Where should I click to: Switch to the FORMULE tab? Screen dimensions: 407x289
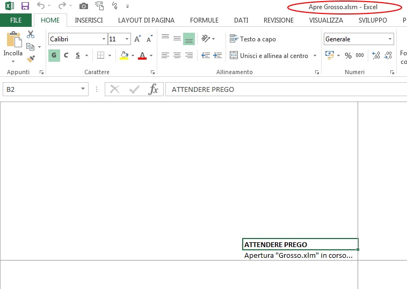pyautogui.click(x=204, y=20)
